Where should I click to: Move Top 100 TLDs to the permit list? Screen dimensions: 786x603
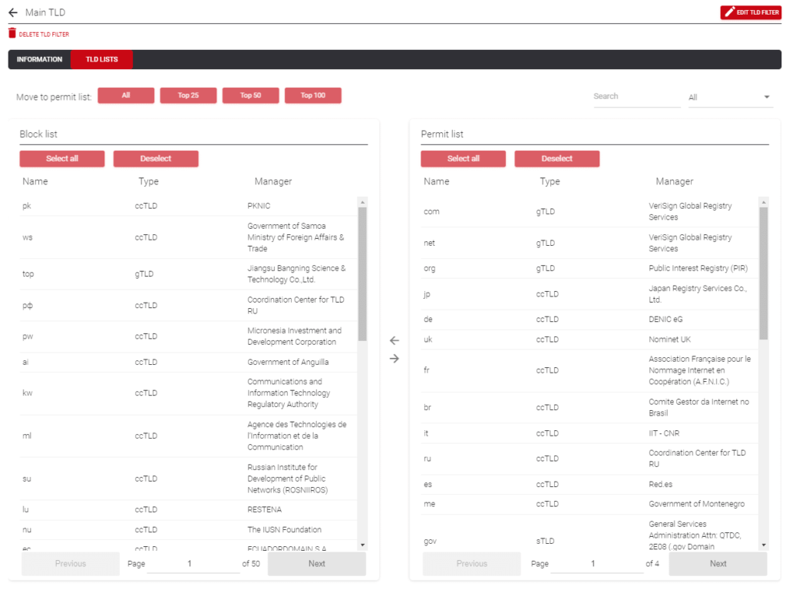[x=312, y=95]
